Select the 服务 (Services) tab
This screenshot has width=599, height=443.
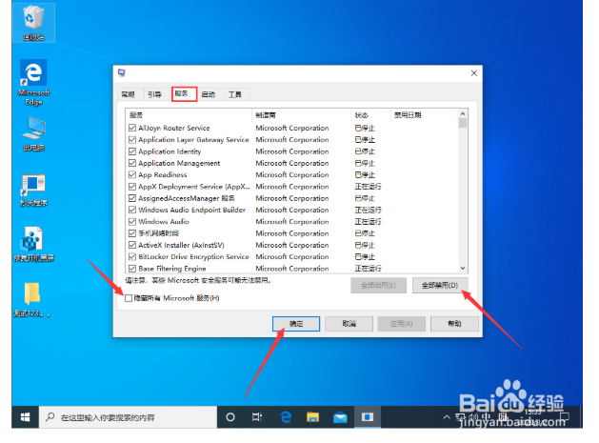click(x=183, y=93)
